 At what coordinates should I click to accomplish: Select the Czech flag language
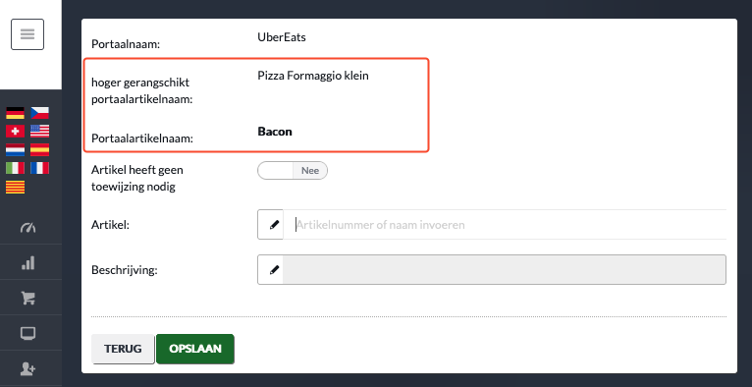(40, 113)
